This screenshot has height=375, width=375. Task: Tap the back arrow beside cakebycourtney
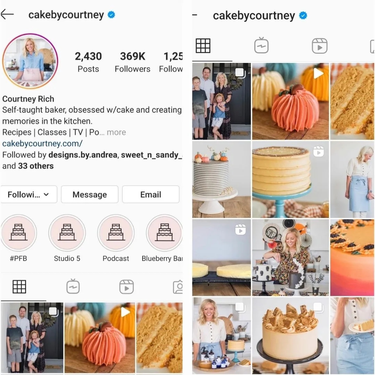(7, 15)
